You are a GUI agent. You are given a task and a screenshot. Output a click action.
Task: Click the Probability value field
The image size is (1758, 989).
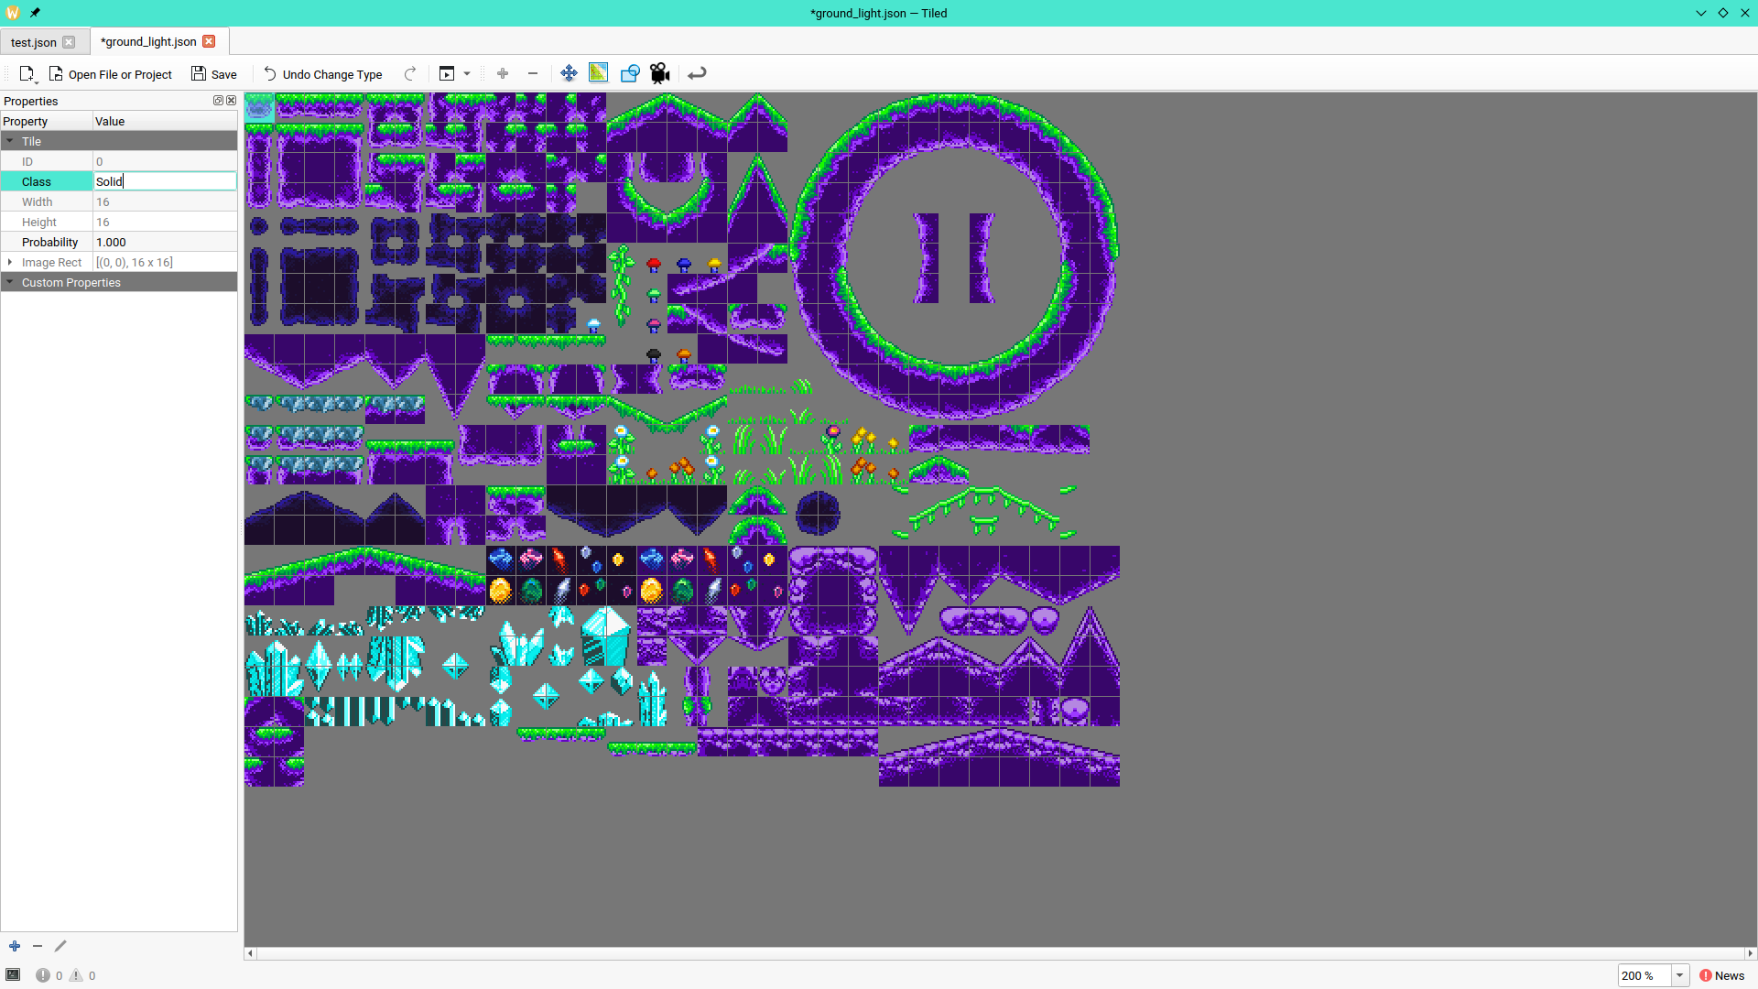pos(165,243)
